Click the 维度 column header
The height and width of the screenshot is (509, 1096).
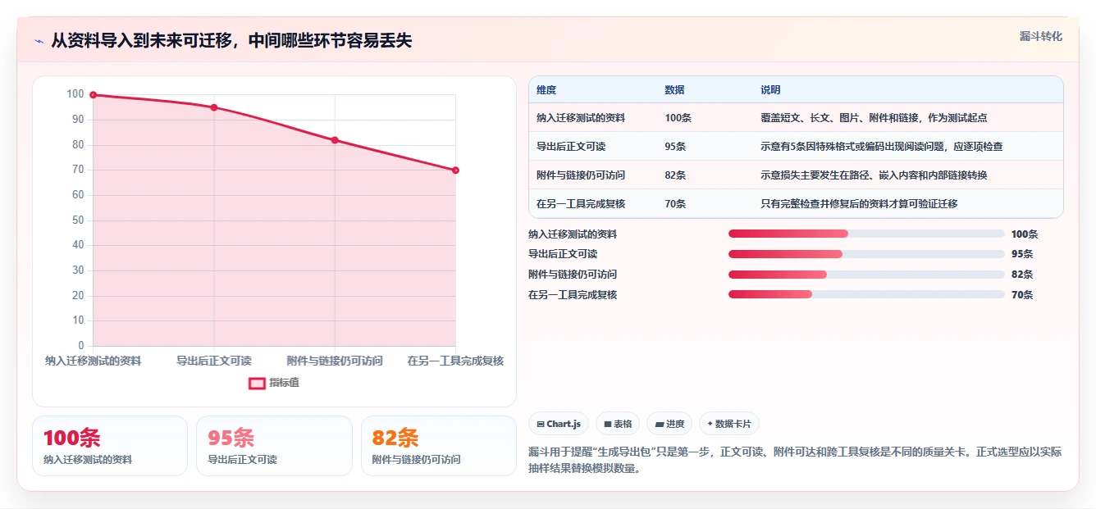pyautogui.click(x=546, y=90)
